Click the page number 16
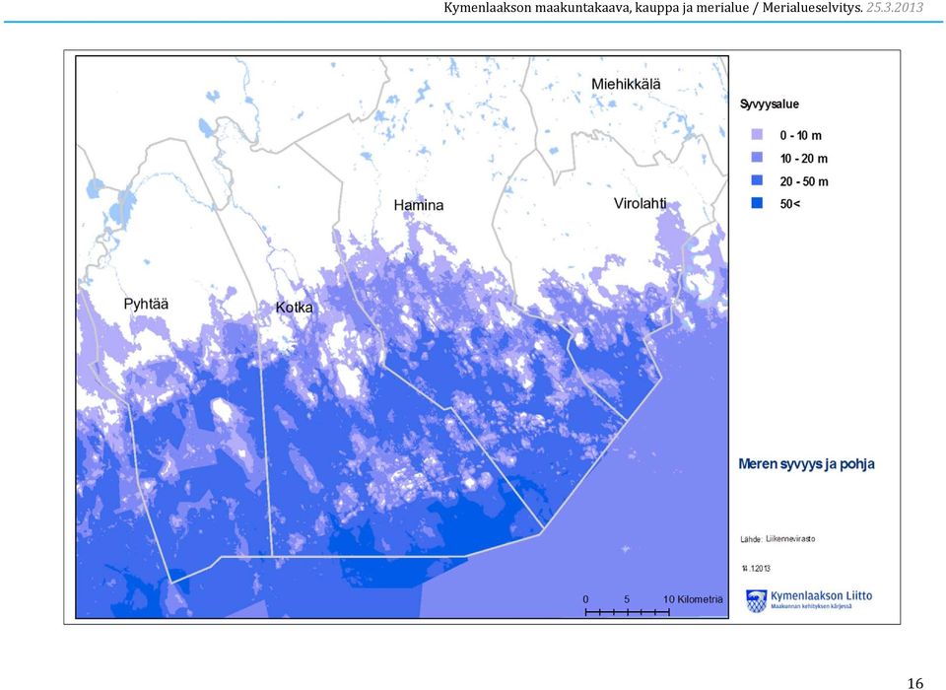This screenshot has height=690, width=946. coord(915,683)
